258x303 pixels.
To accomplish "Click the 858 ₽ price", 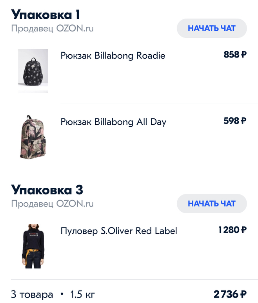I will [x=235, y=55].
